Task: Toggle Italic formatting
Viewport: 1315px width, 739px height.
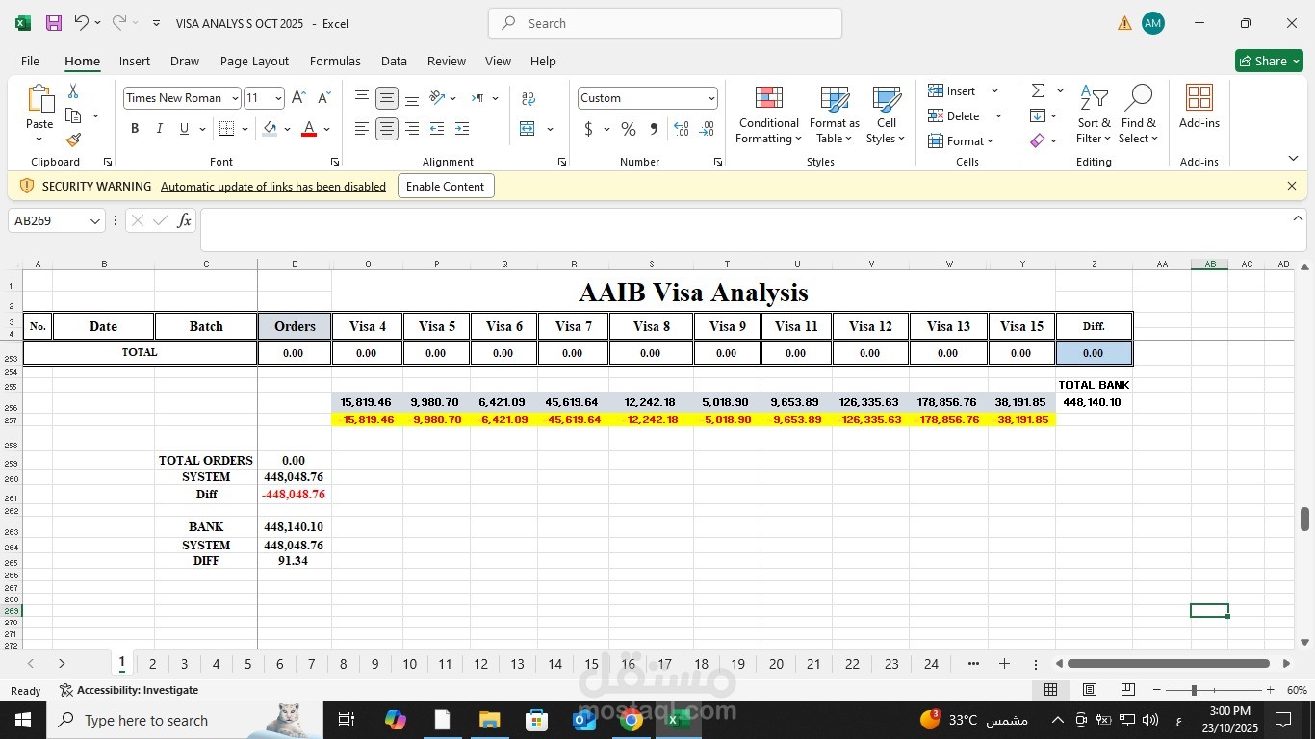Action: (160, 129)
